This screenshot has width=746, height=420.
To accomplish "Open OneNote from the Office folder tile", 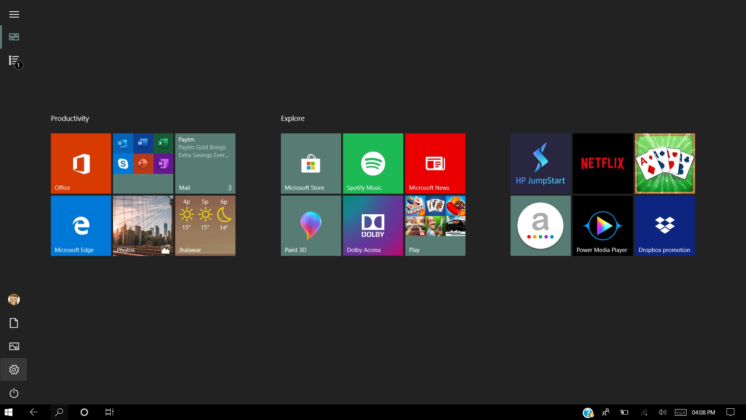I will (163, 163).
